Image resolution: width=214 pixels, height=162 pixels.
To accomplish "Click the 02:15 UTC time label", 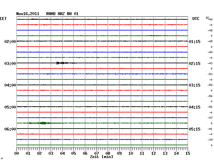I will (x=195, y=64).
